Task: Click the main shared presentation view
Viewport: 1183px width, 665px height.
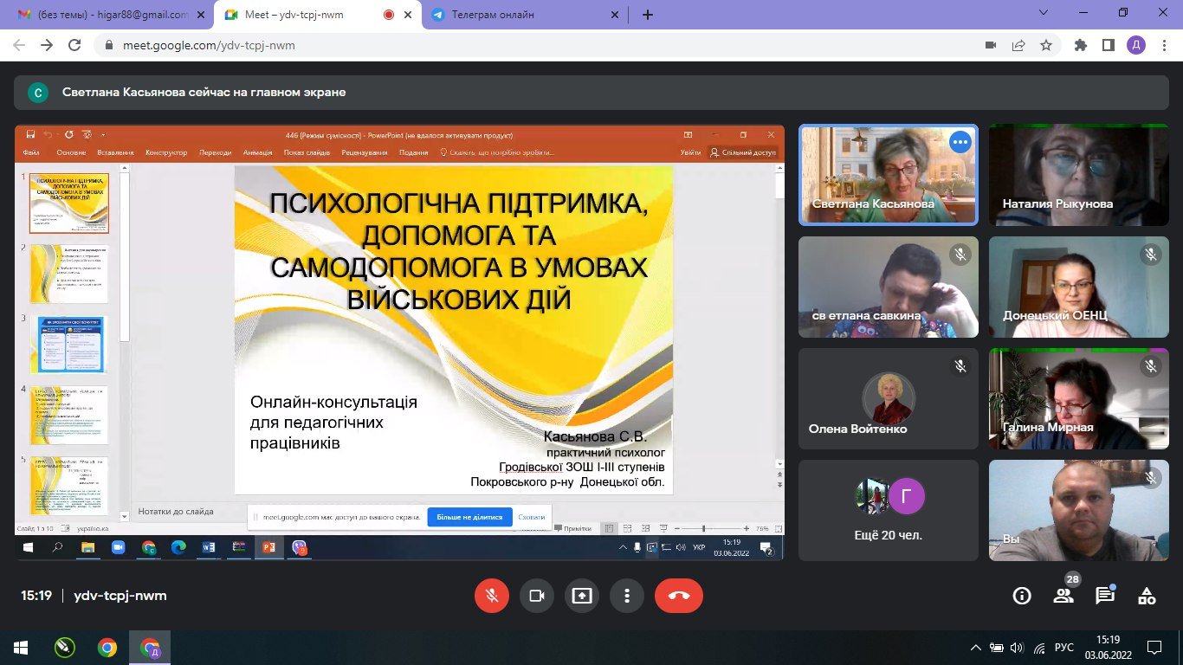Action: pos(399,342)
